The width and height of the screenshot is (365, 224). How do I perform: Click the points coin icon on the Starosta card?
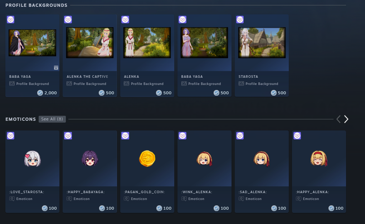point(273,93)
